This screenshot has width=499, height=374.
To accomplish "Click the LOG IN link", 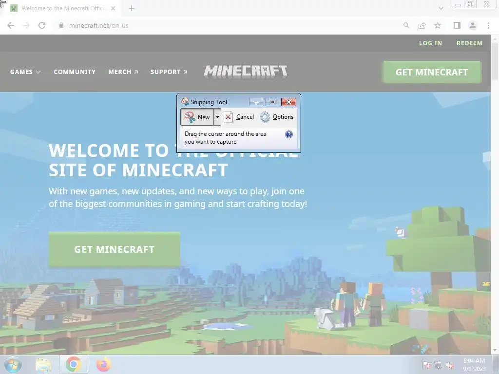I will click(431, 43).
